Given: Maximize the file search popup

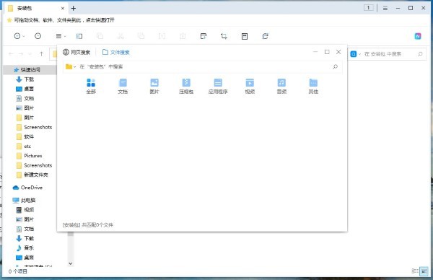Looking at the screenshot, I should click(x=327, y=52).
